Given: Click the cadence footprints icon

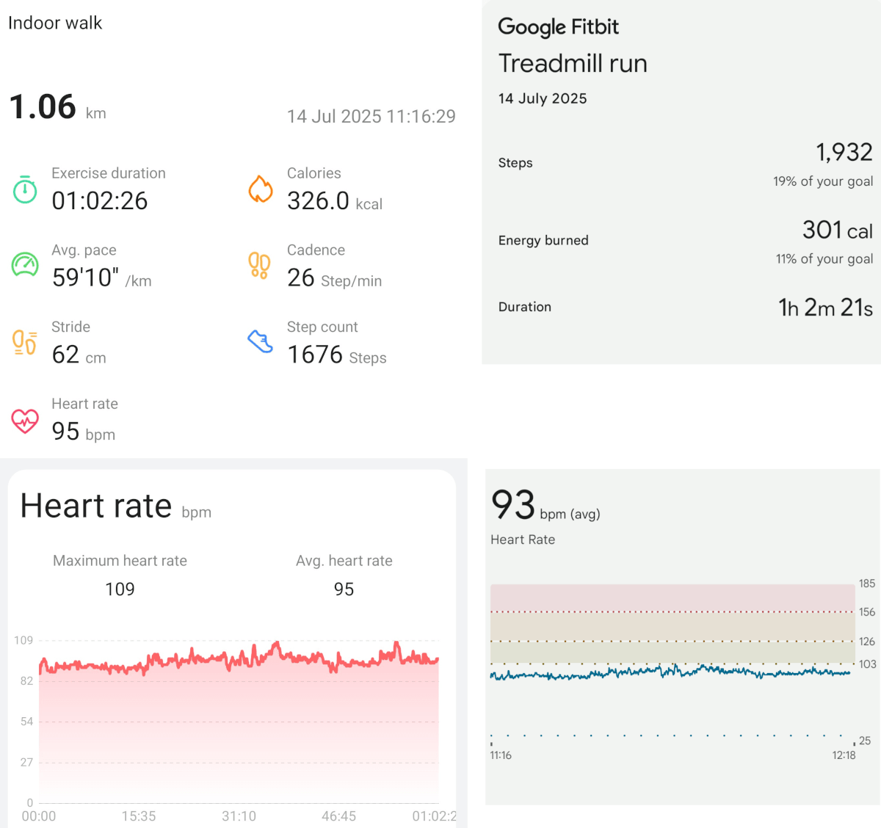Looking at the screenshot, I should pyautogui.click(x=259, y=266).
